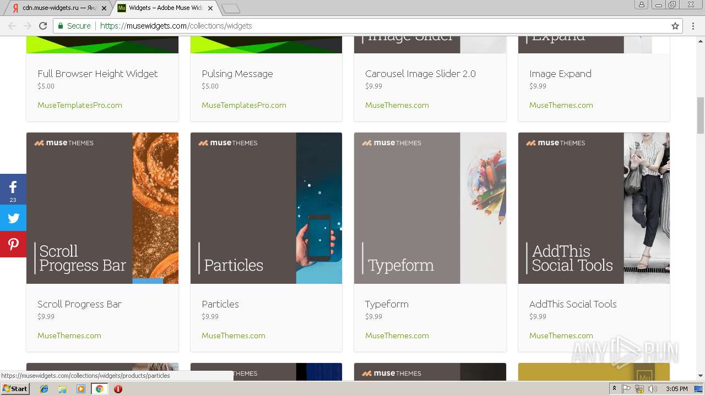Image resolution: width=705 pixels, height=396 pixels.
Task: Click Scroll Progress Bar title link
Action: 79,304
